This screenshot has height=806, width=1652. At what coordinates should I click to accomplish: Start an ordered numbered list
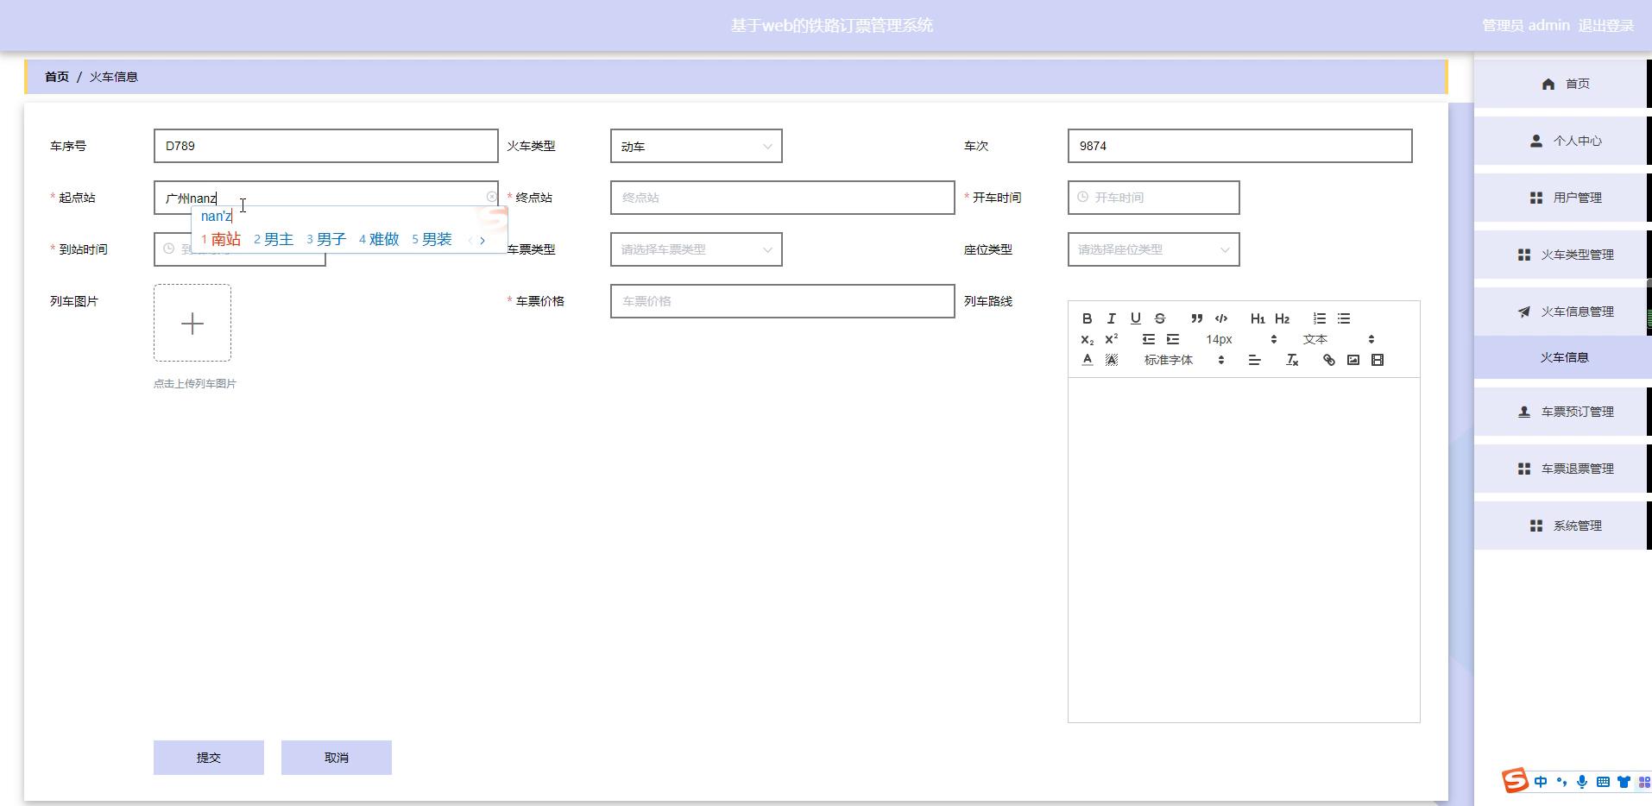(x=1319, y=318)
